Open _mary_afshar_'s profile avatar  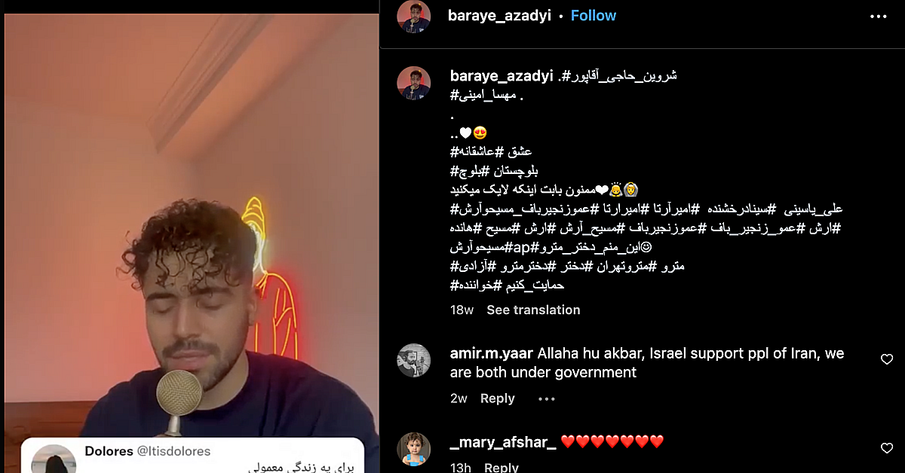pyautogui.click(x=414, y=449)
